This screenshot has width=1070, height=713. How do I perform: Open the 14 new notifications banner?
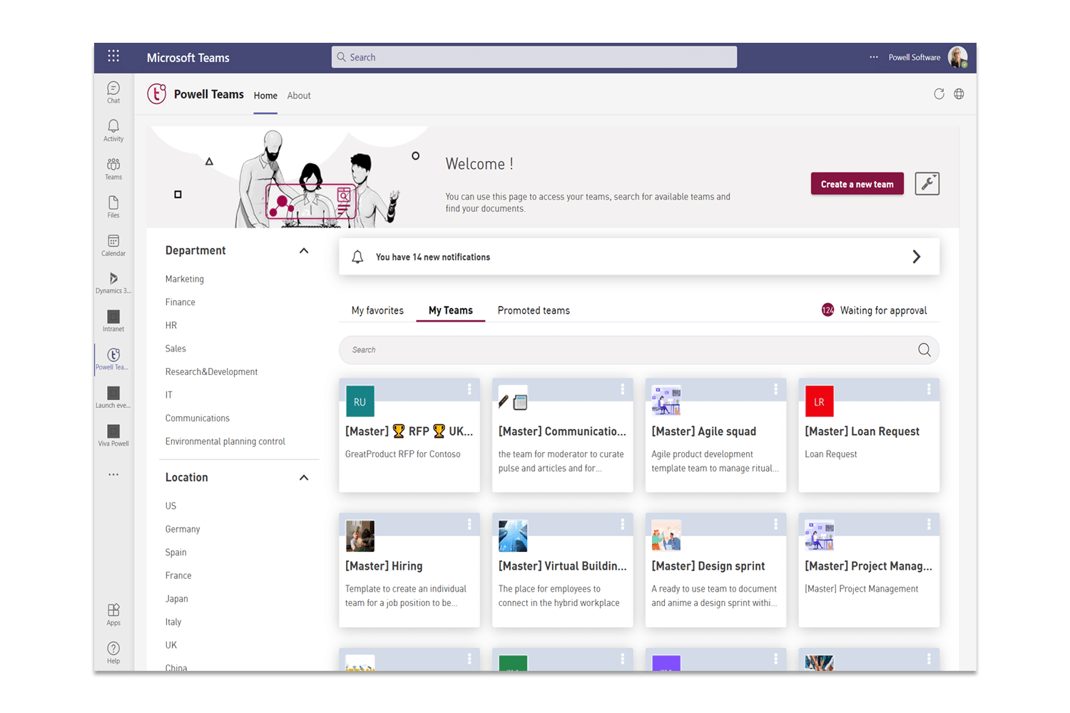638,257
